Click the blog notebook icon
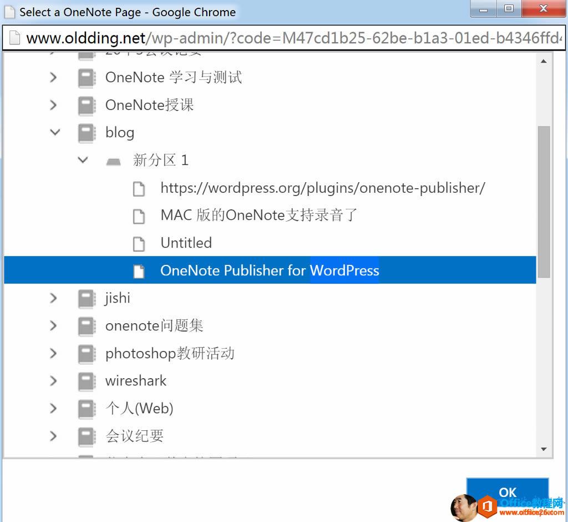The height and width of the screenshot is (522, 568). point(87,132)
